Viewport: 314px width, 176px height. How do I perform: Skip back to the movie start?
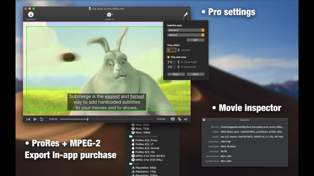point(28,119)
